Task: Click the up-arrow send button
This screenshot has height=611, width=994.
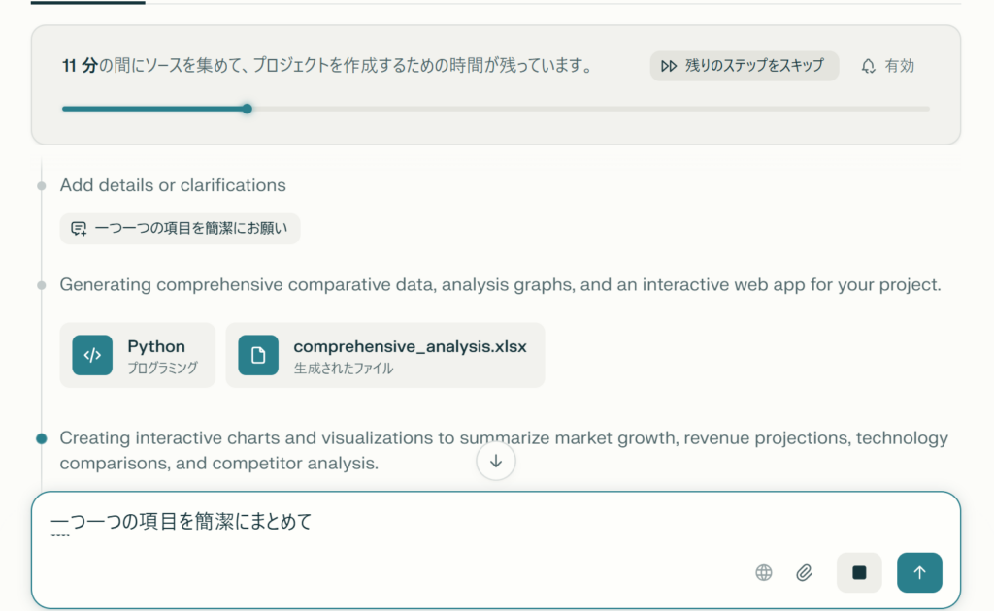Action: (x=919, y=572)
